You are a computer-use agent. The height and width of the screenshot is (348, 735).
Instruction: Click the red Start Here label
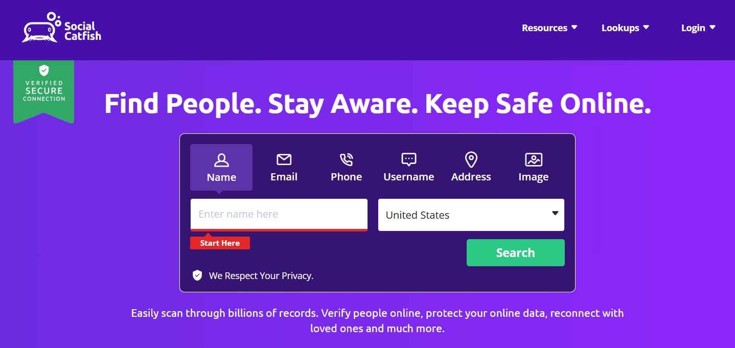[220, 243]
